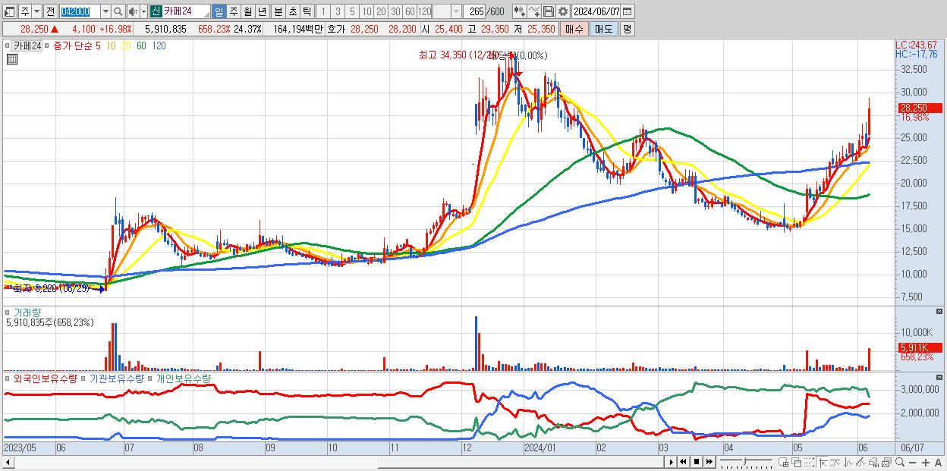The width and height of the screenshot is (947, 471).
Task: Click the zigzag wave analysis icon
Action: [x=848, y=463]
